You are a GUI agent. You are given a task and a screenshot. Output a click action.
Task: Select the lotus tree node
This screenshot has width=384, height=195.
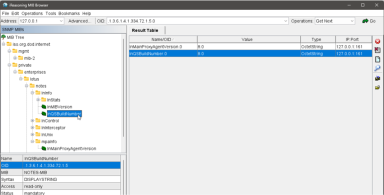[x=34, y=79]
